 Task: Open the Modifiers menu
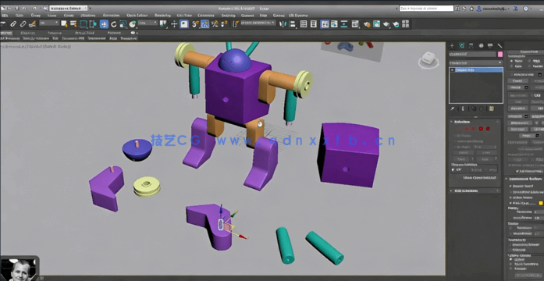(88, 16)
